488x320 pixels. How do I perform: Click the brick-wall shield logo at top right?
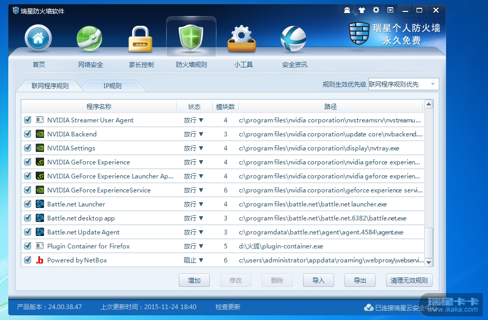click(x=359, y=33)
